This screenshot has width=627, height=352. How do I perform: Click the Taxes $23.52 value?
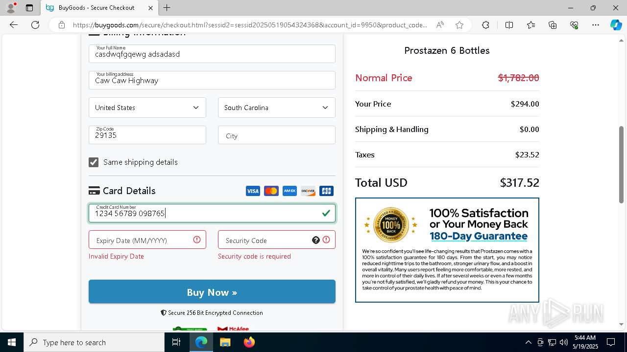pos(527,154)
